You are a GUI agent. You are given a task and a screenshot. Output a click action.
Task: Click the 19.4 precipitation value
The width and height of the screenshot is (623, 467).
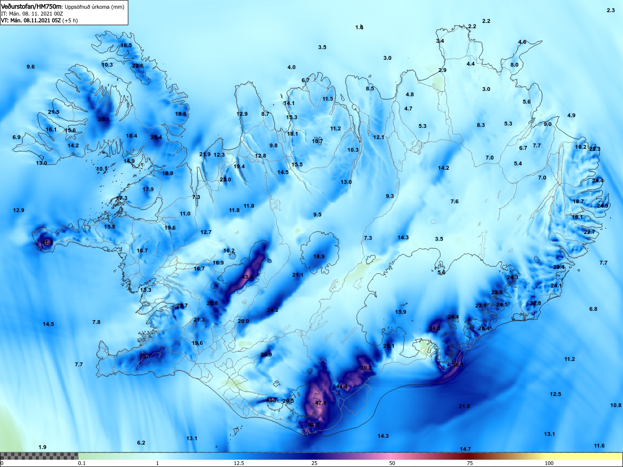coord(239,167)
